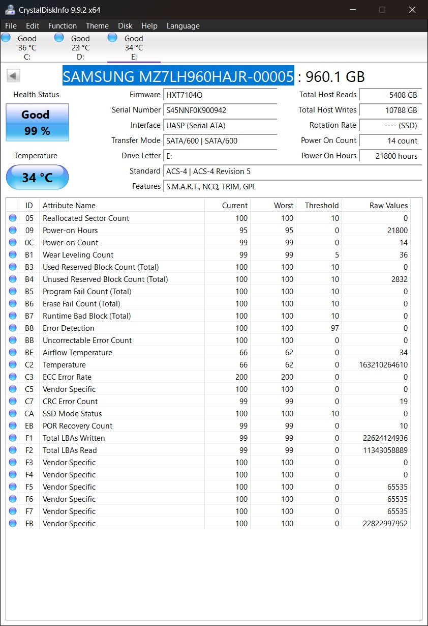This screenshot has height=626, width=428.
Task: Click the Temperature attribute name in C2 row
Action: 64,365
